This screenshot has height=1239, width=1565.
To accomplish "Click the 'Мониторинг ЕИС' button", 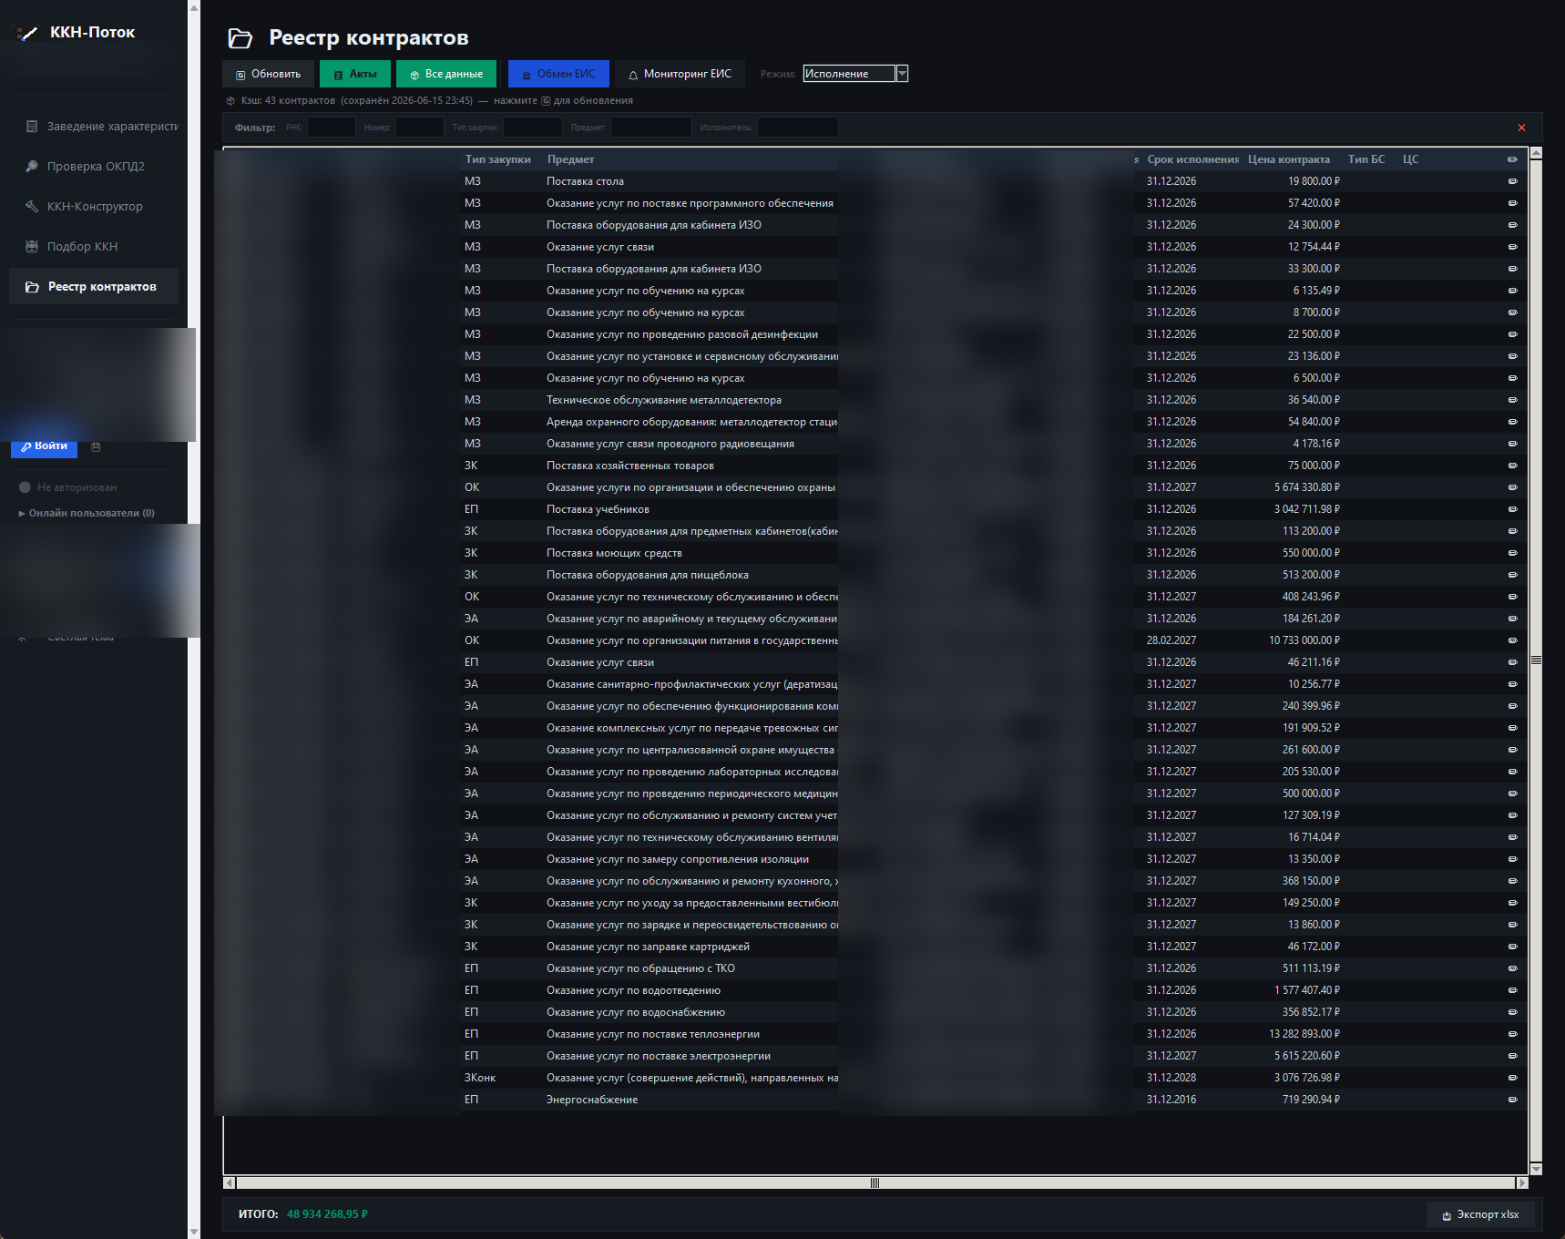I will pos(680,74).
